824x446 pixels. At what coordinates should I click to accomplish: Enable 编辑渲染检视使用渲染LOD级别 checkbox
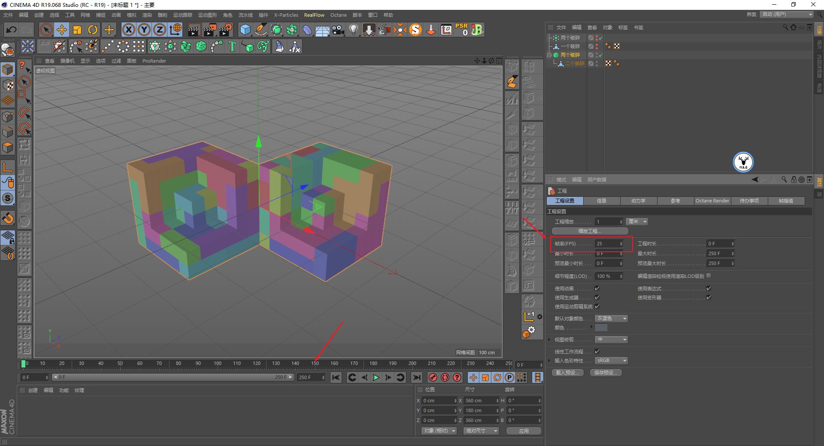[709, 276]
